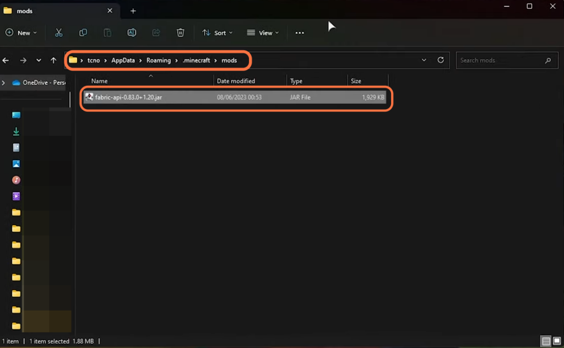Navigate to .minecraft in the breadcrumb
The width and height of the screenshot is (564, 348).
(x=197, y=61)
